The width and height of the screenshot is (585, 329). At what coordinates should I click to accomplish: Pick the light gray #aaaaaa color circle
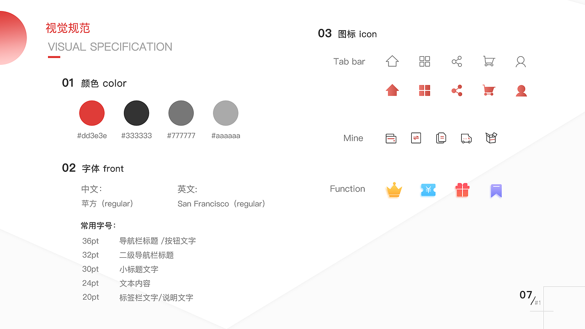tap(226, 113)
